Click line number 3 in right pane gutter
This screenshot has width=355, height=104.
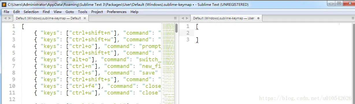188,40
